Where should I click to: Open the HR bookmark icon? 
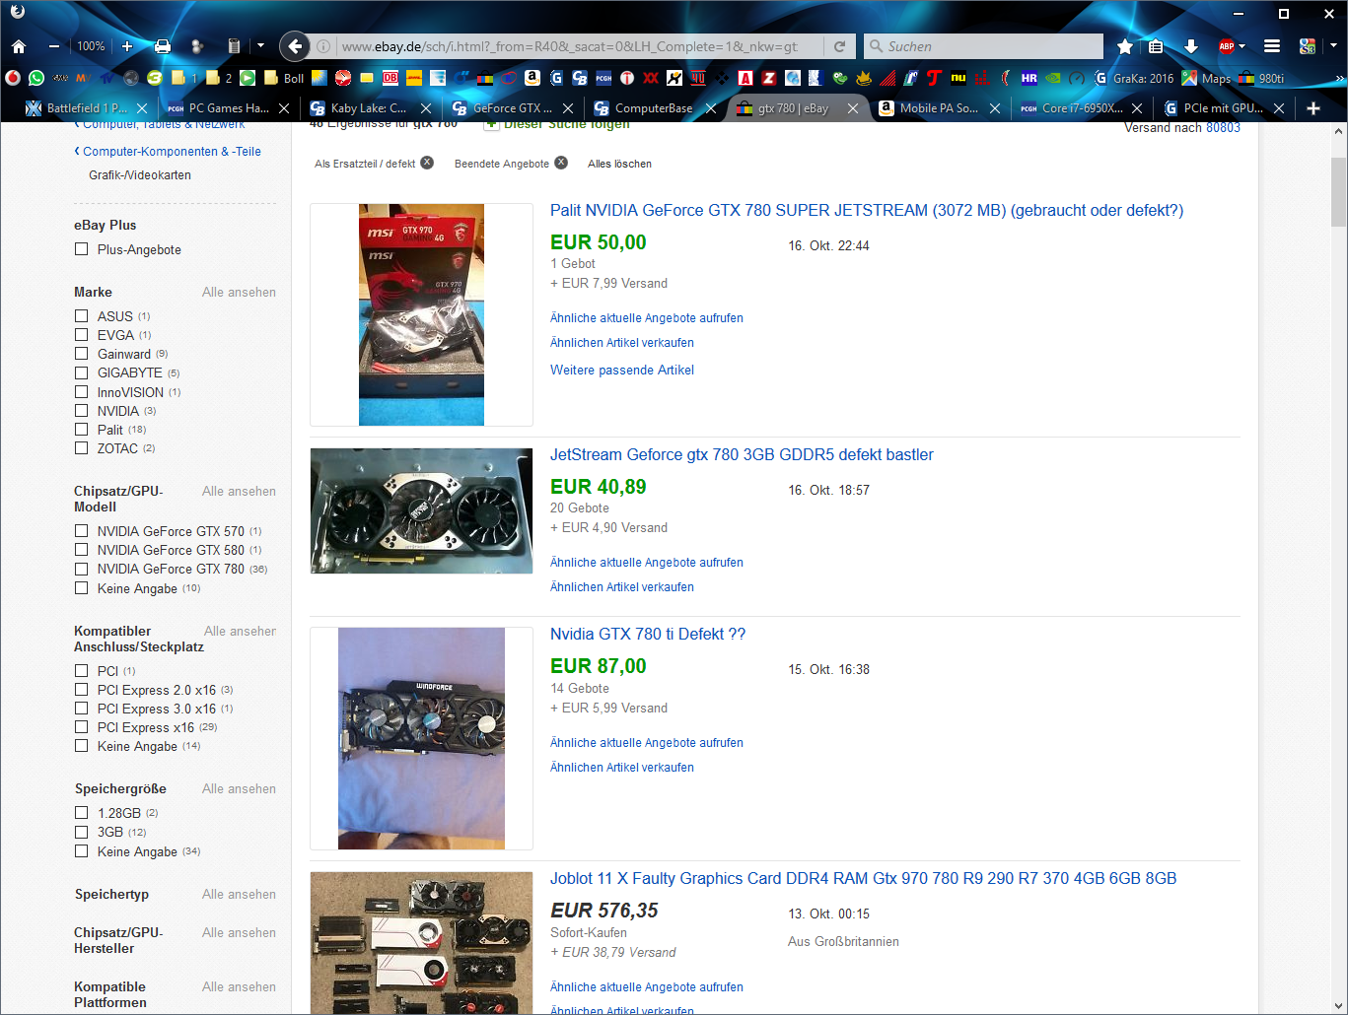point(1029,78)
